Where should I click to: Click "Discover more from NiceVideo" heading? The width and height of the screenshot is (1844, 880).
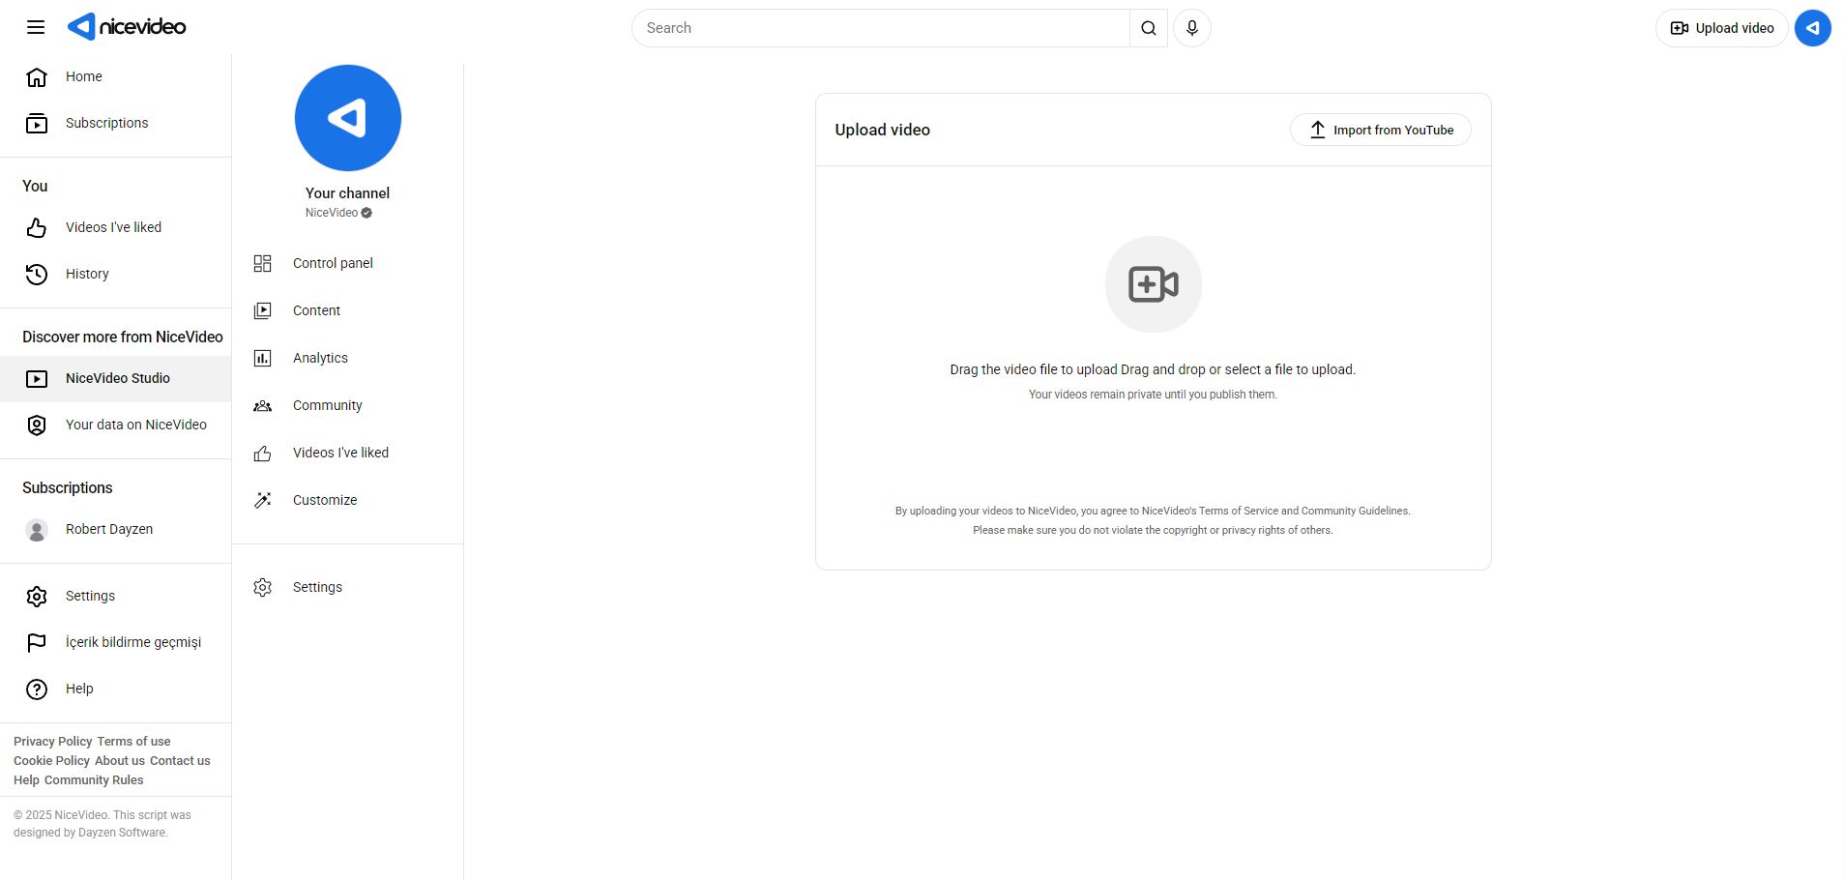123,337
